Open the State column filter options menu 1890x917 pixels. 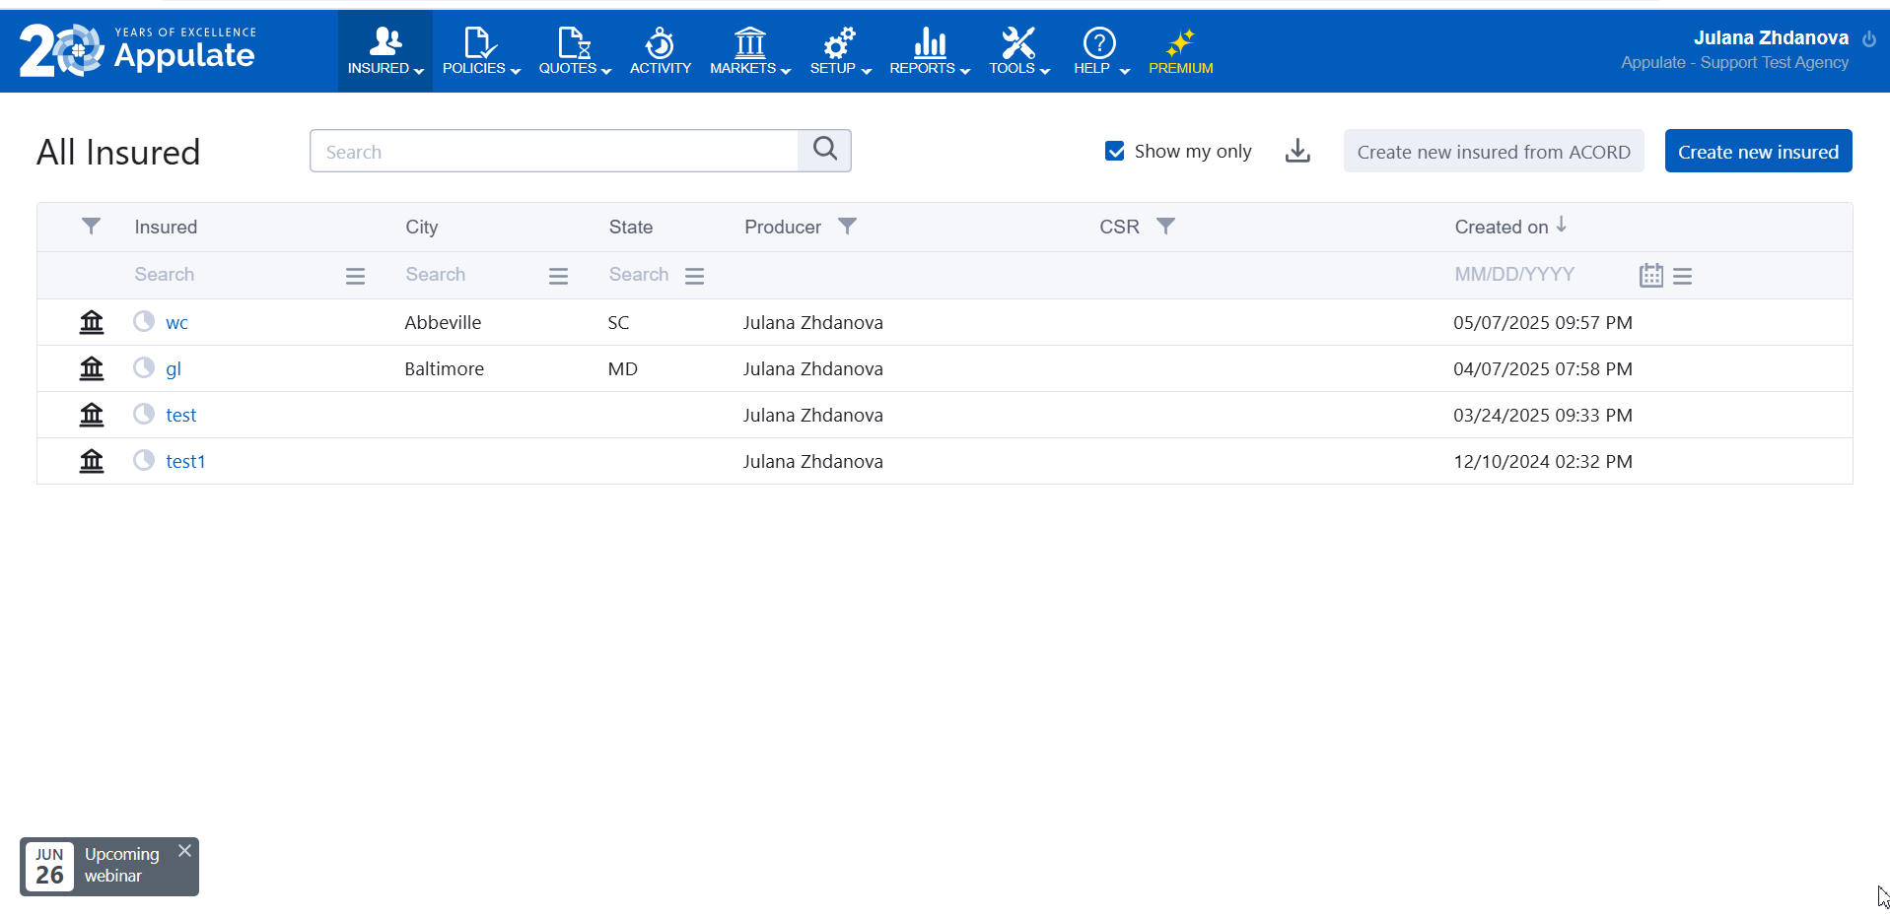coord(694,276)
